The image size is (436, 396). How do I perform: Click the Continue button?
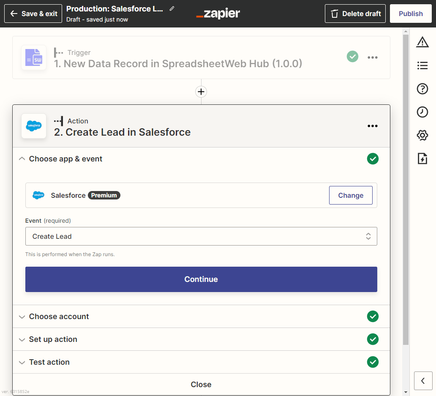coord(201,279)
